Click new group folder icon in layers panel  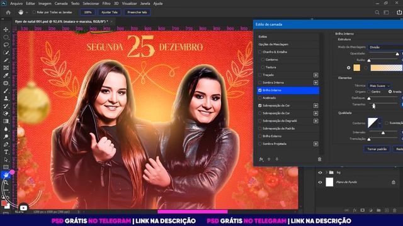pos(378,210)
